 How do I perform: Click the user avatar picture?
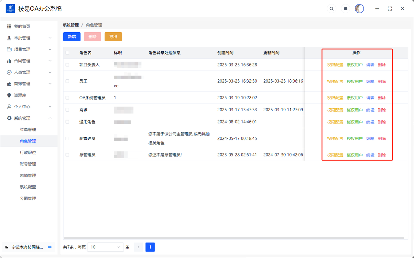tap(359, 9)
